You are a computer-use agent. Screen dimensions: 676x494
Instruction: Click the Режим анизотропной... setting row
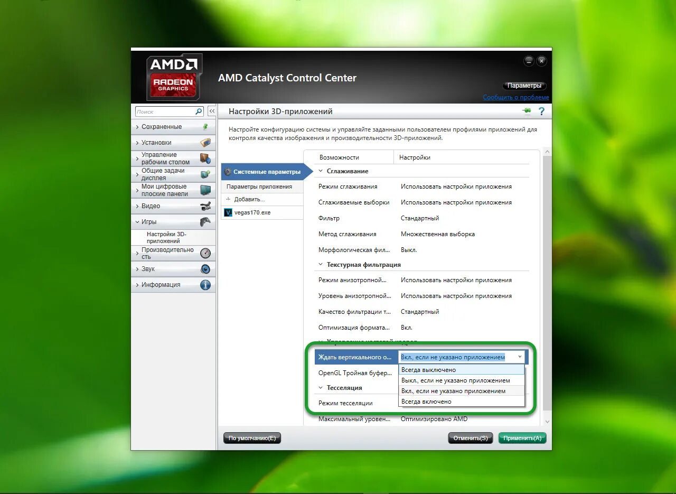coord(422,280)
